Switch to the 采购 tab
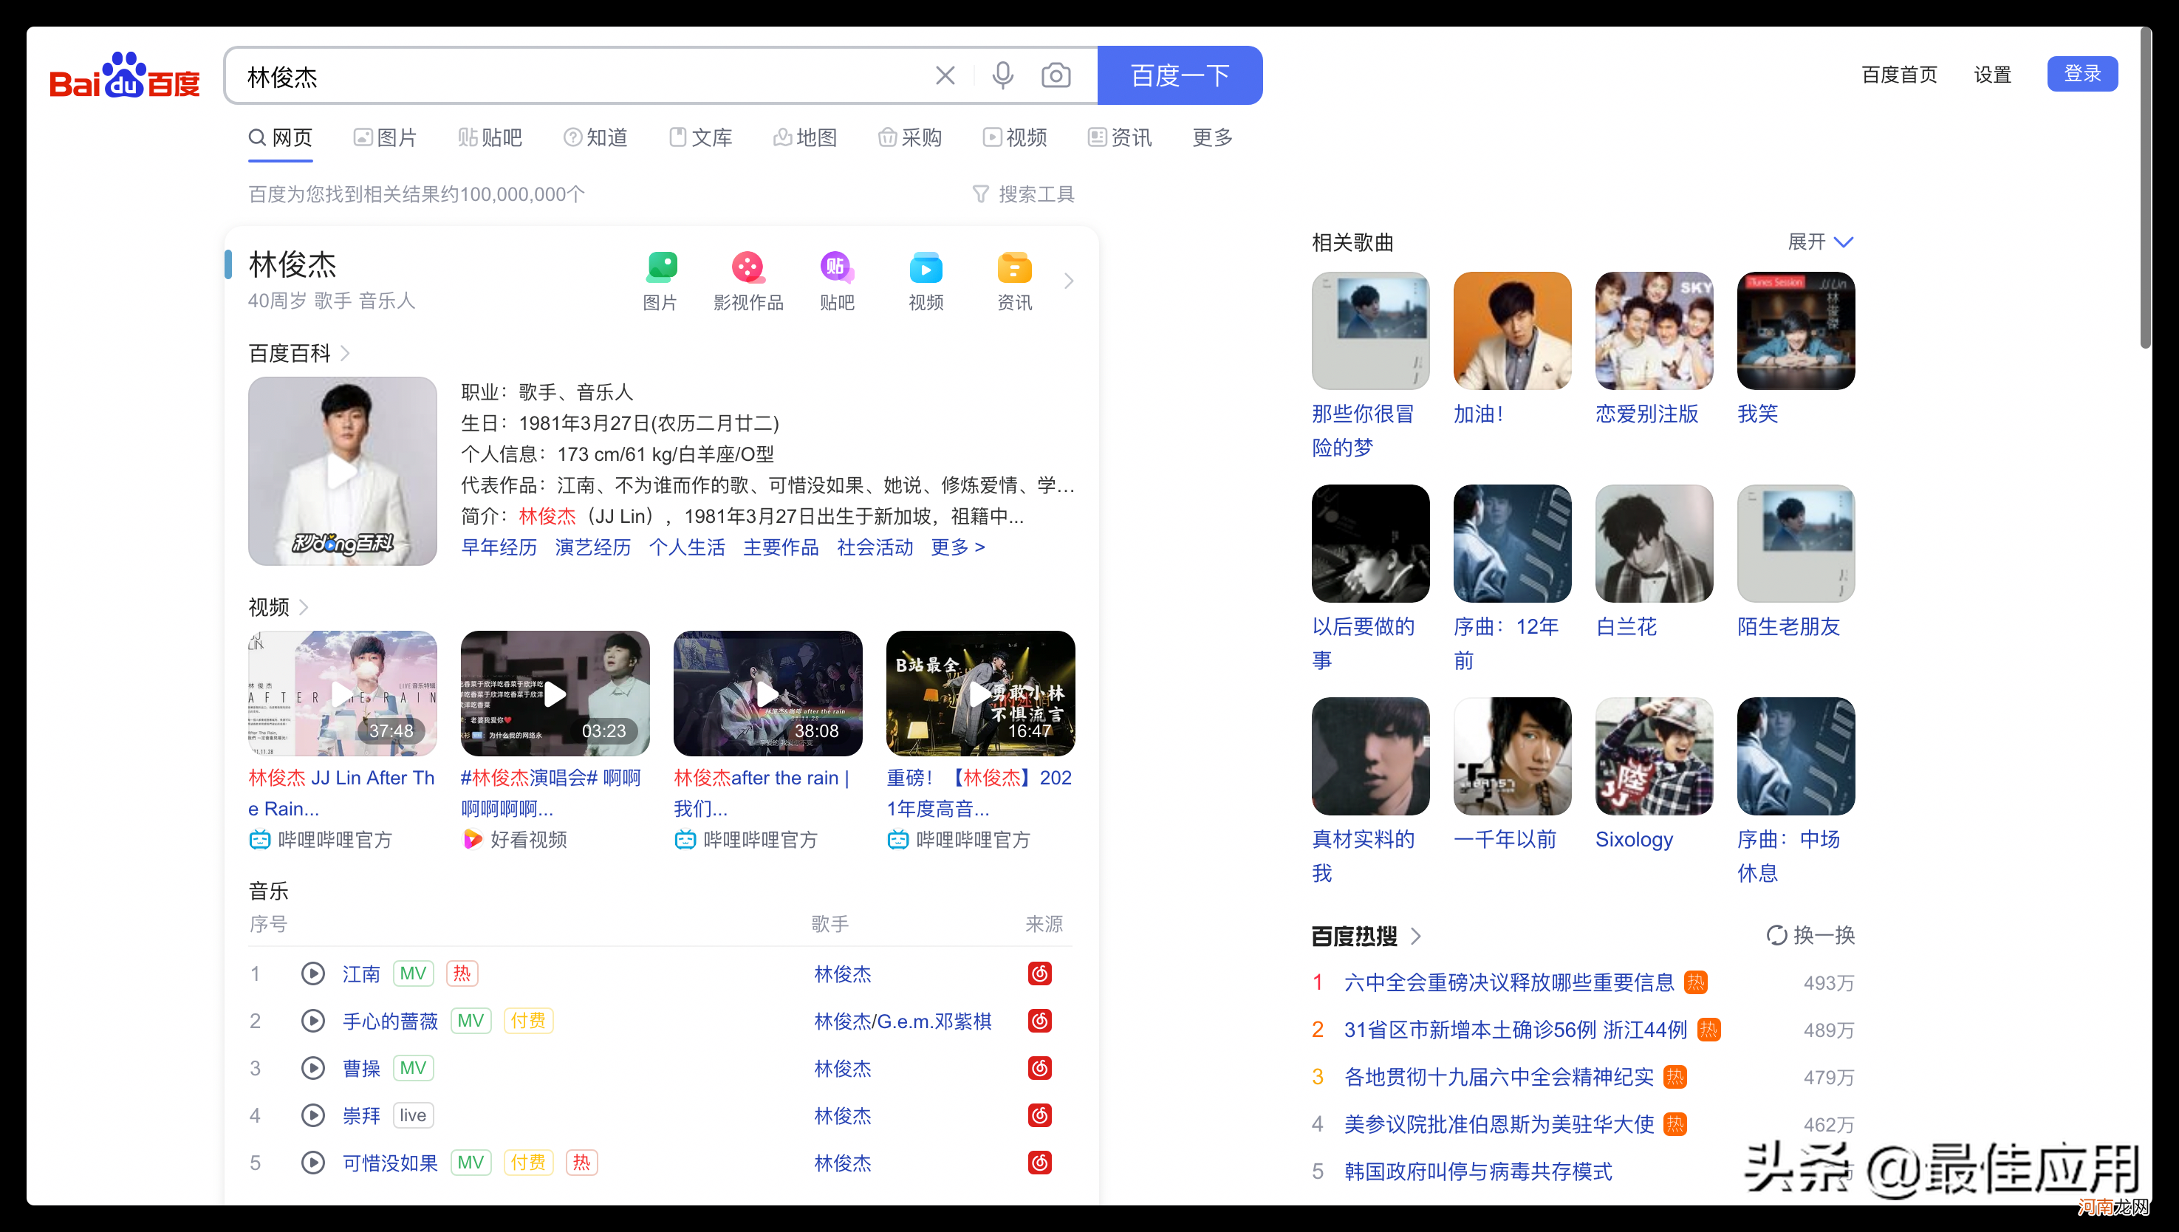The height and width of the screenshot is (1232, 2179). click(910, 137)
